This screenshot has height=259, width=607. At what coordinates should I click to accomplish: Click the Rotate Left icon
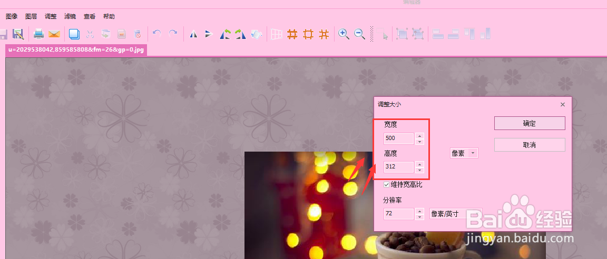coord(225,34)
